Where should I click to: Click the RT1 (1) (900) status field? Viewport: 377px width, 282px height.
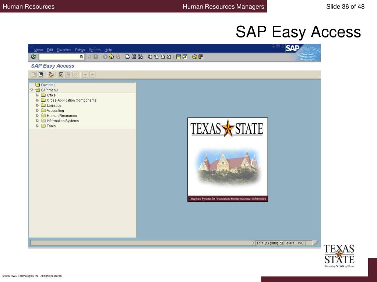[267, 243]
